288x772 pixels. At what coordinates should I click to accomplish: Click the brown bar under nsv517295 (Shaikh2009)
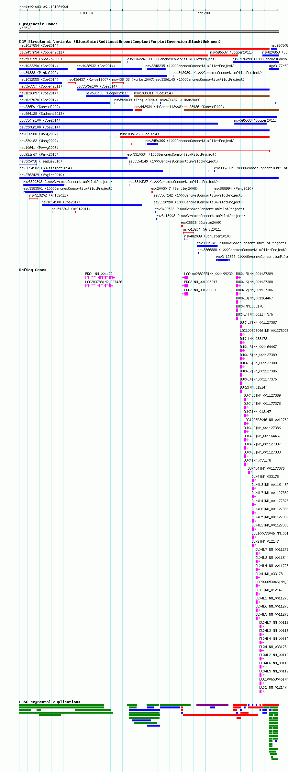[70, 62]
